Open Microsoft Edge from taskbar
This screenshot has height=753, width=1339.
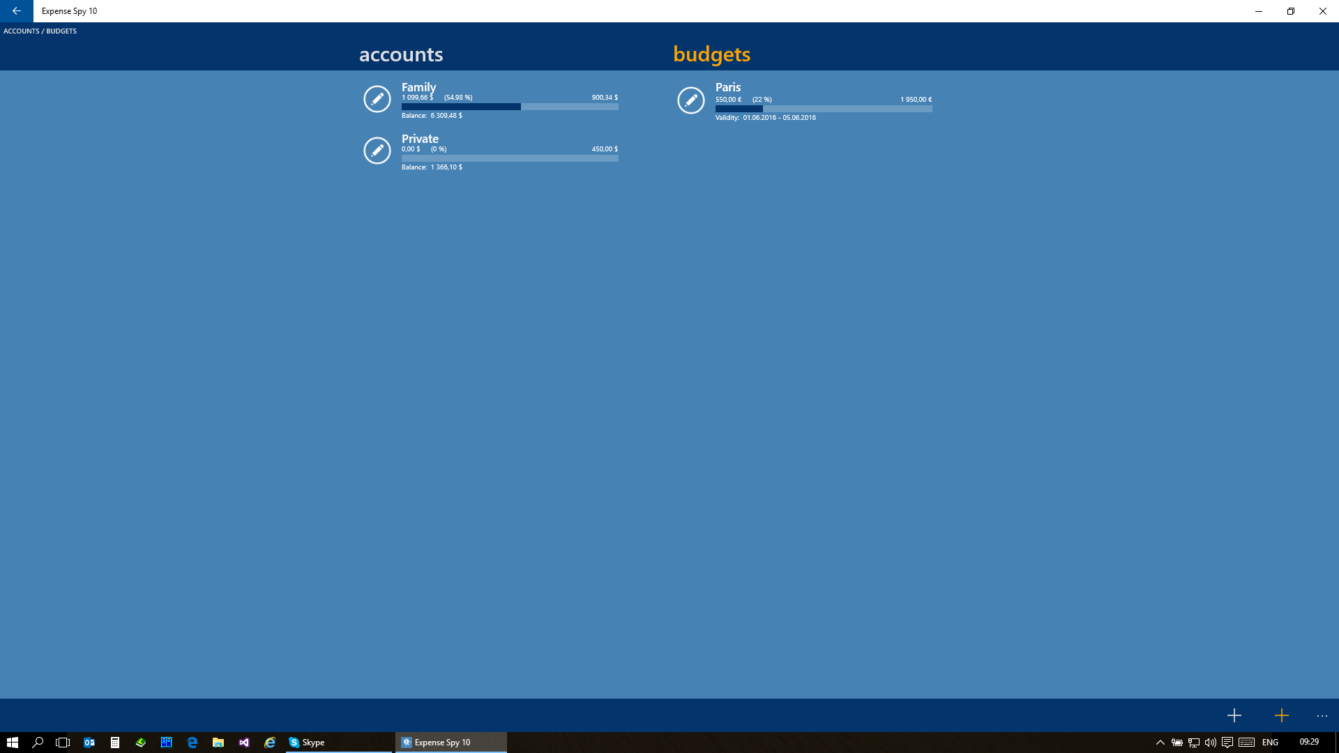click(192, 743)
